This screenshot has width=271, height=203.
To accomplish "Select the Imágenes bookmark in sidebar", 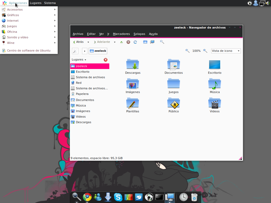I will [x=90, y=111].
